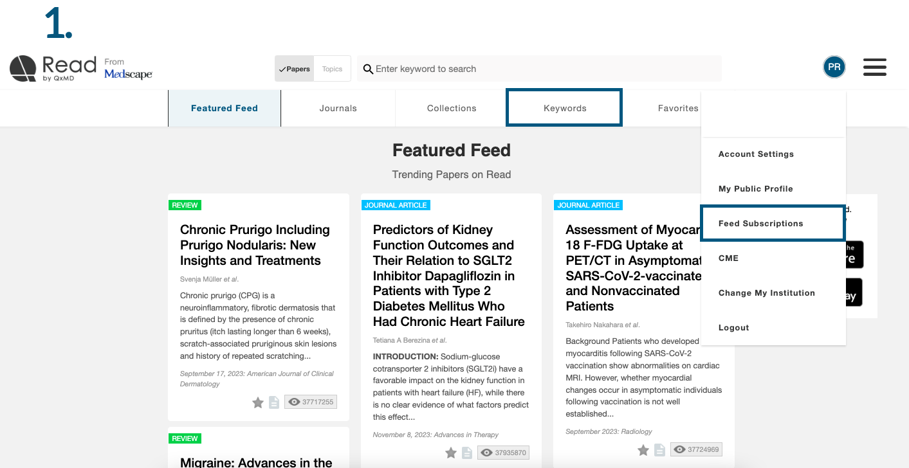Open document icon on Dapagliflozin paper card
909x468 pixels.
467,453
